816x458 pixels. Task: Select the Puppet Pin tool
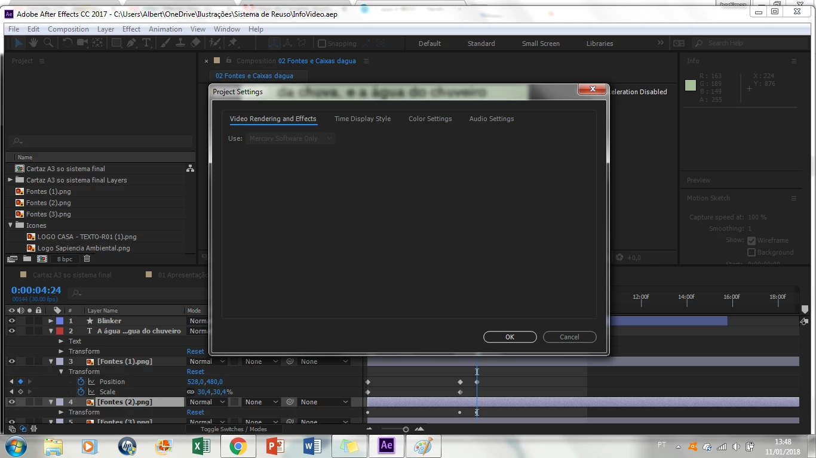tap(232, 43)
